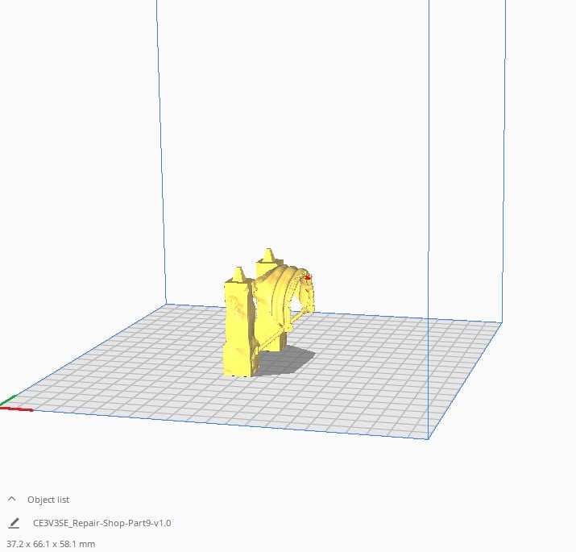Click the front-right corner of the build plate

pyautogui.click(x=427, y=438)
